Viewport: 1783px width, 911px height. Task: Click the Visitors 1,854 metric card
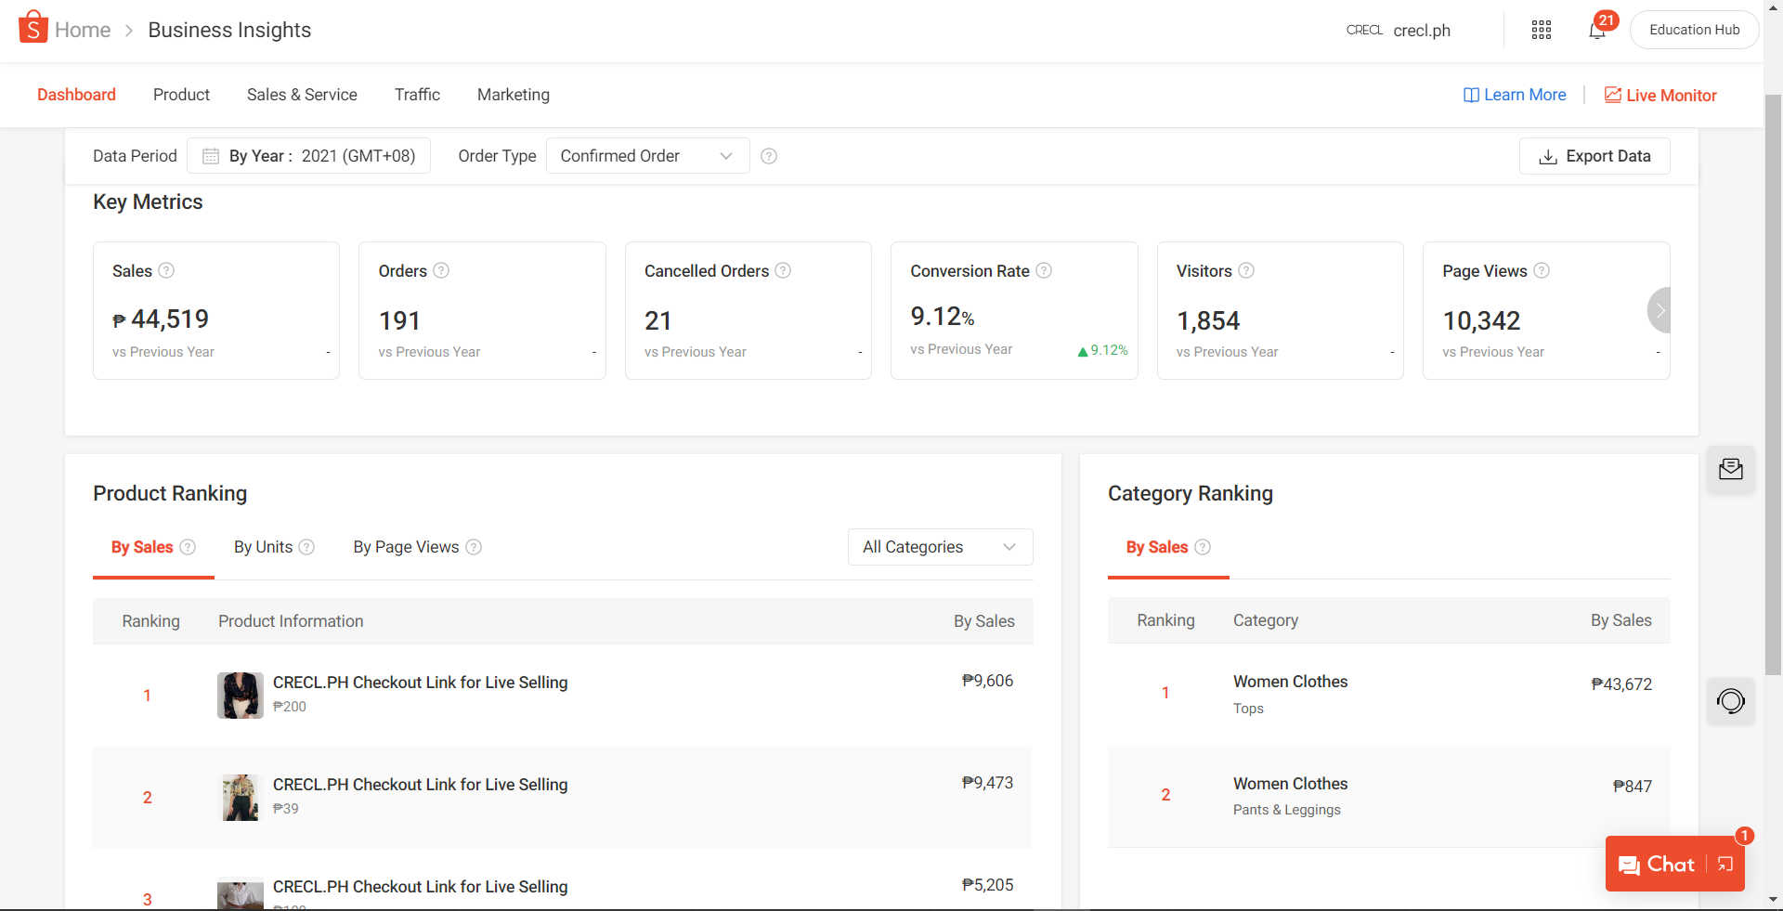pos(1281,310)
